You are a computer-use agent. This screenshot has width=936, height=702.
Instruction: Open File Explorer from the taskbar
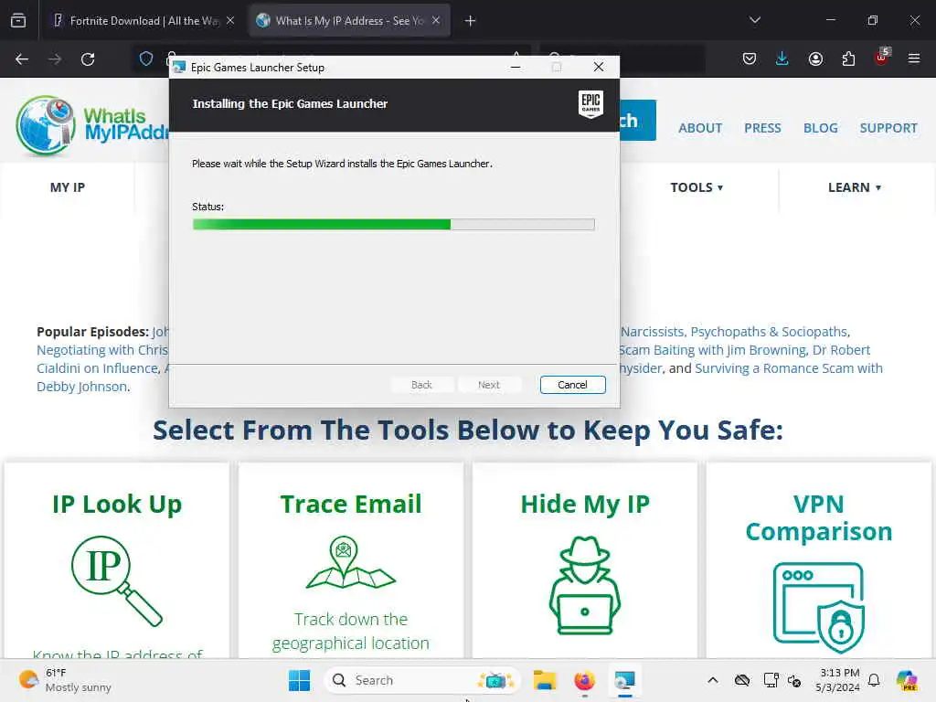coord(545,680)
